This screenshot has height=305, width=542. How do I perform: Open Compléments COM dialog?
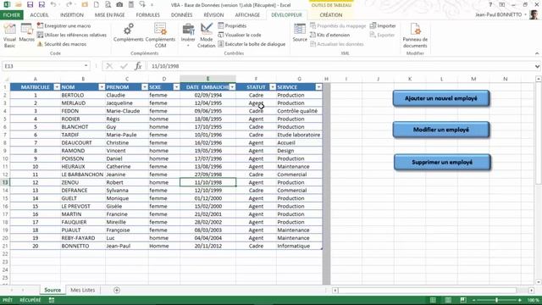pos(160,36)
